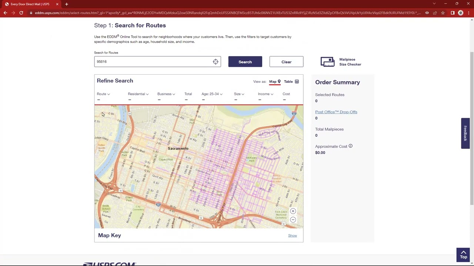This screenshot has height=266, width=474.
Task: Click the Total column header
Action: click(x=188, y=94)
